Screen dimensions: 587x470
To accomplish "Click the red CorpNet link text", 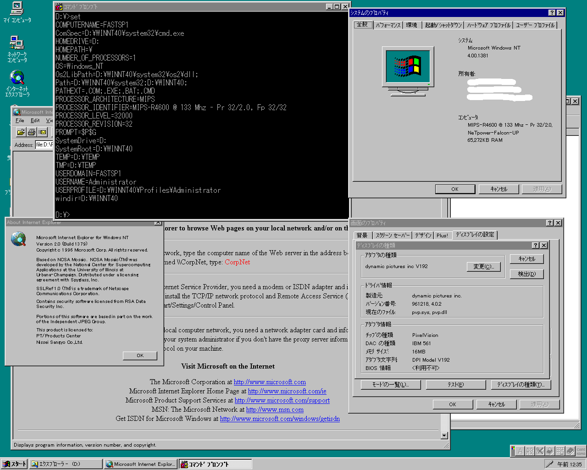I will [x=238, y=262].
